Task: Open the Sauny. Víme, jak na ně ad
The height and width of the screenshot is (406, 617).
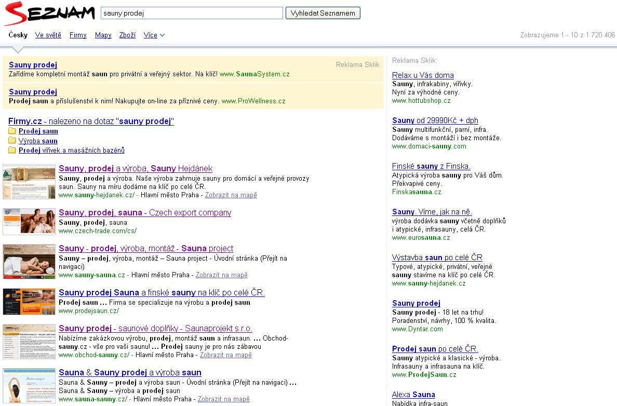Action: point(432,212)
